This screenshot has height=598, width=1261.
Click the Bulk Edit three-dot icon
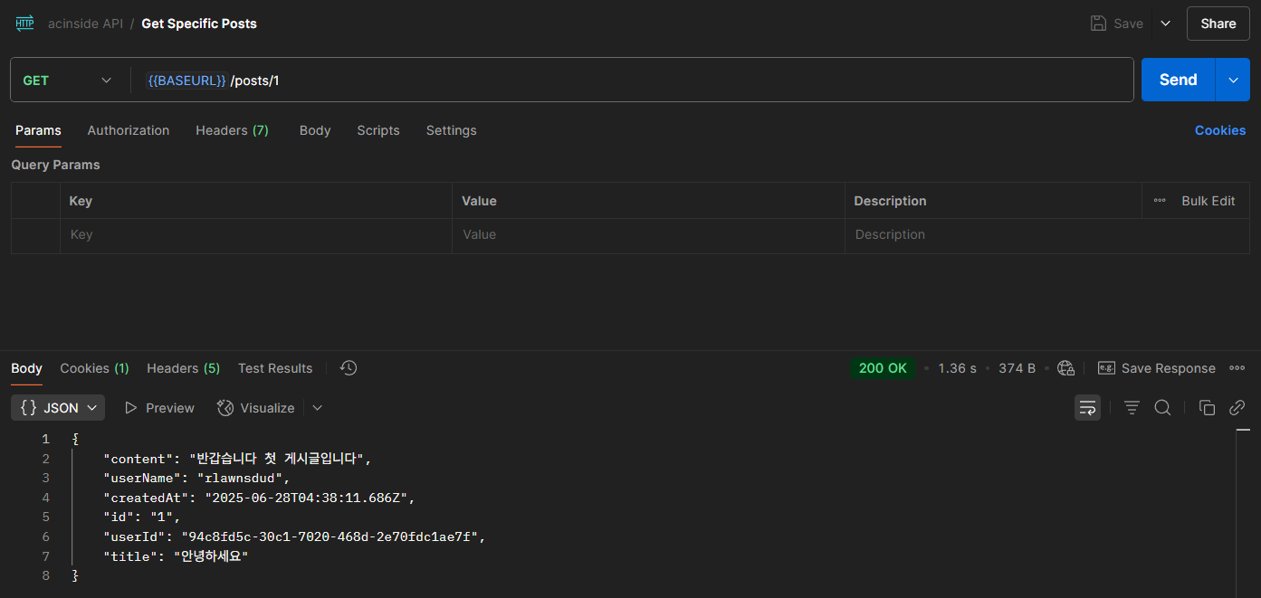pos(1160,201)
